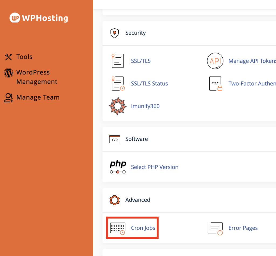The image size is (276, 256).
Task: Open the Manage API Tokens link
Action: 252,61
